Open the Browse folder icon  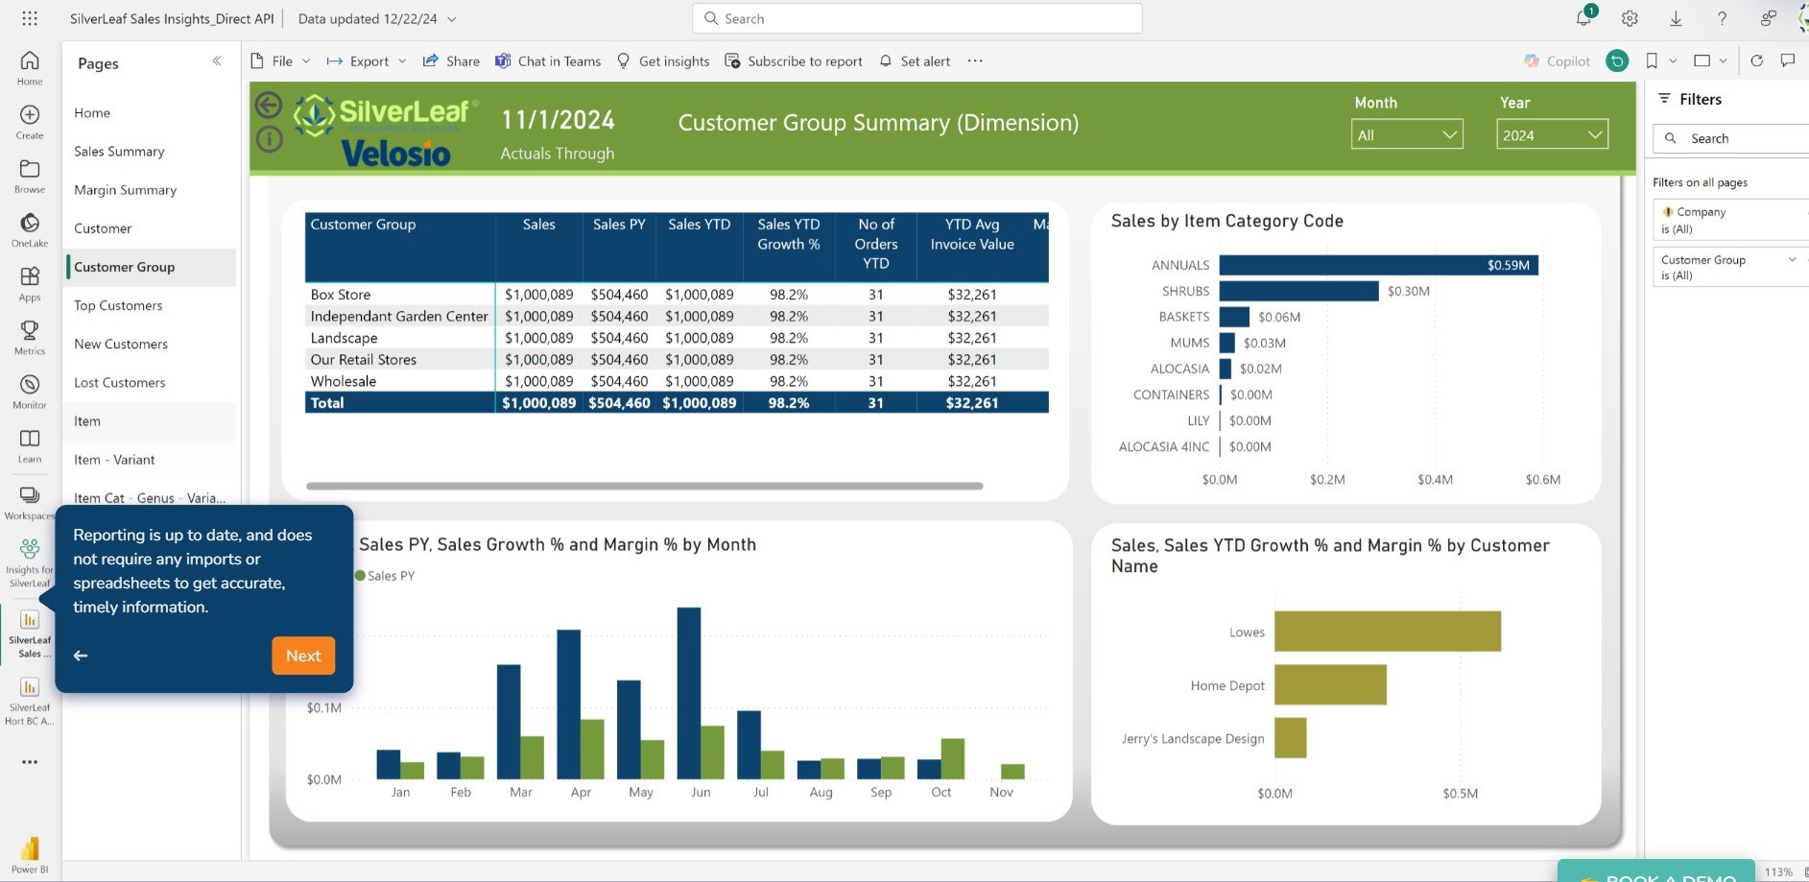(x=30, y=176)
